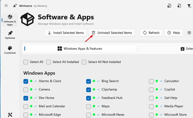The height and width of the screenshot is (118, 193).
Task: Open the Help button
Action: coord(173,33)
